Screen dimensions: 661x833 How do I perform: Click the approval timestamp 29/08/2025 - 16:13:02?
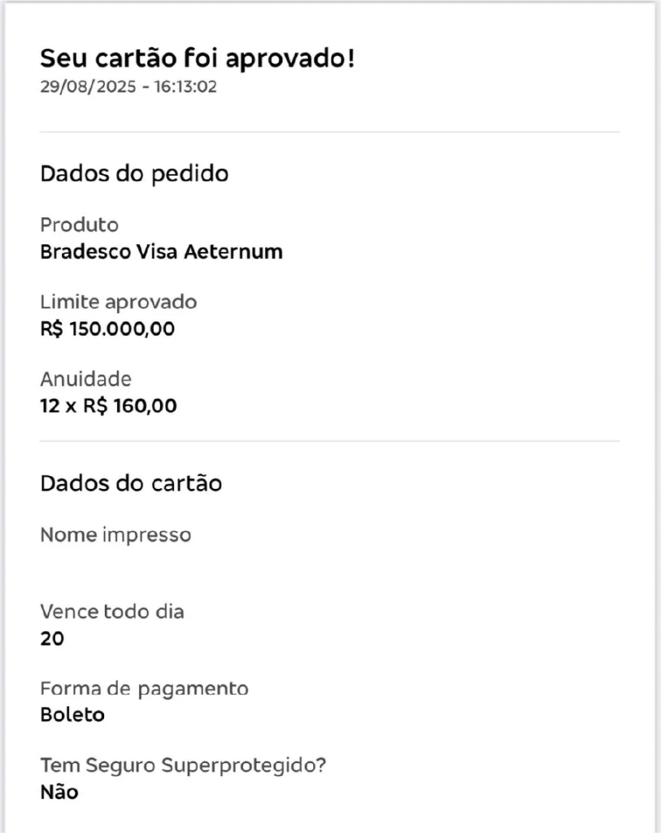click(x=128, y=87)
